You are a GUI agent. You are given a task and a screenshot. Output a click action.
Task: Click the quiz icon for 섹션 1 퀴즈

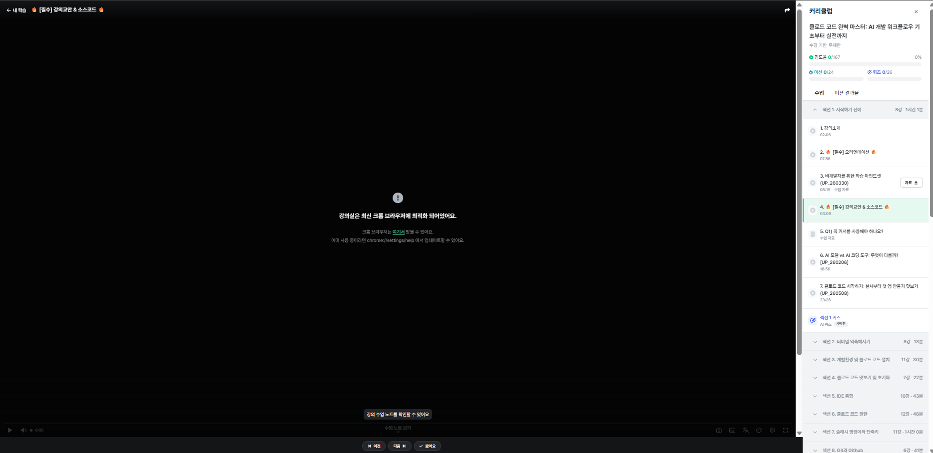[x=813, y=320]
